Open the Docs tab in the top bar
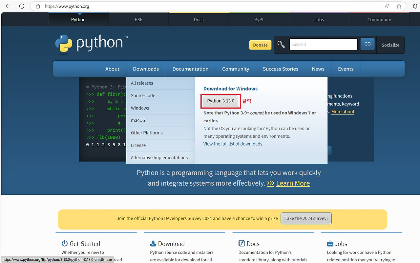 199,19
